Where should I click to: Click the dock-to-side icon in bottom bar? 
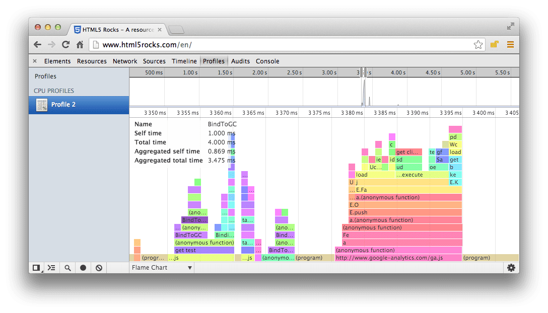click(36, 268)
